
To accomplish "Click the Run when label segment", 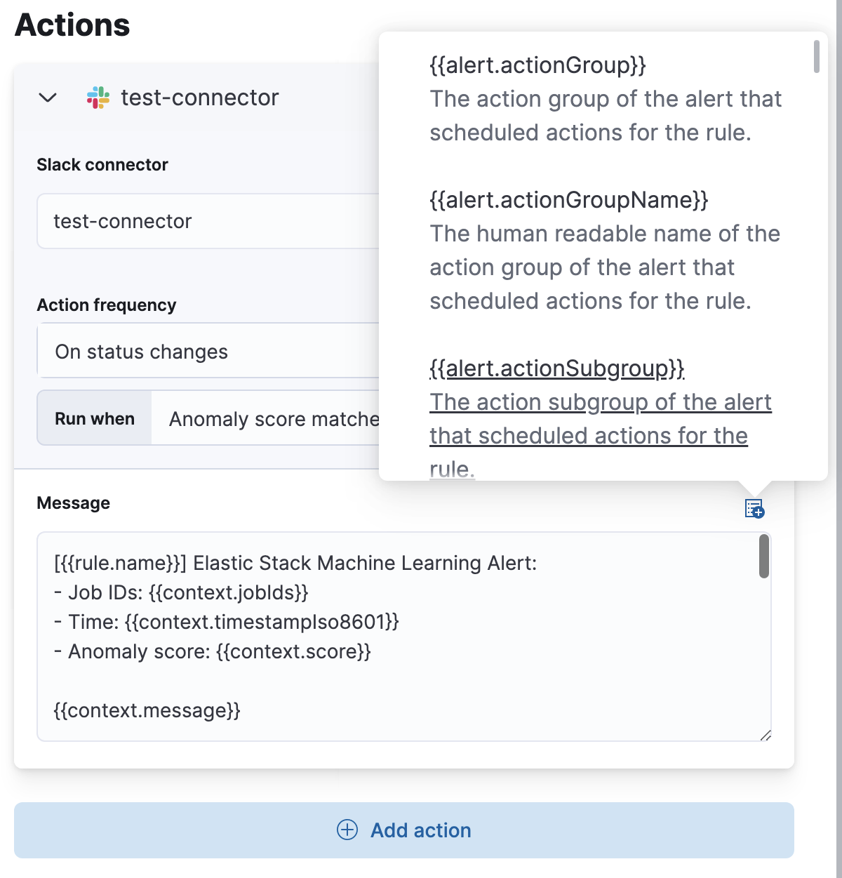I will tap(94, 418).
